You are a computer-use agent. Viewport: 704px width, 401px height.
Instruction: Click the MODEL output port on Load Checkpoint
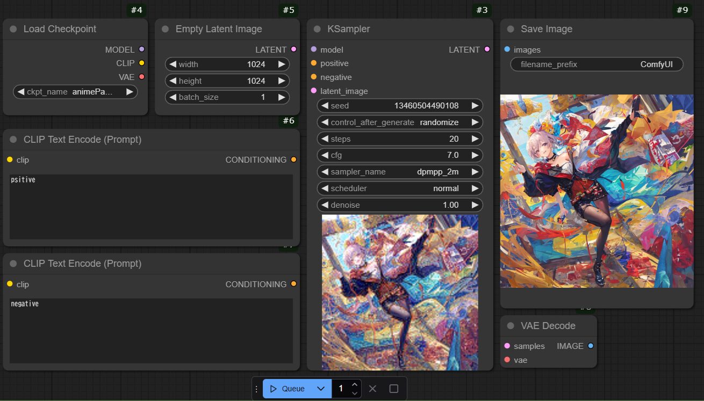tap(142, 49)
